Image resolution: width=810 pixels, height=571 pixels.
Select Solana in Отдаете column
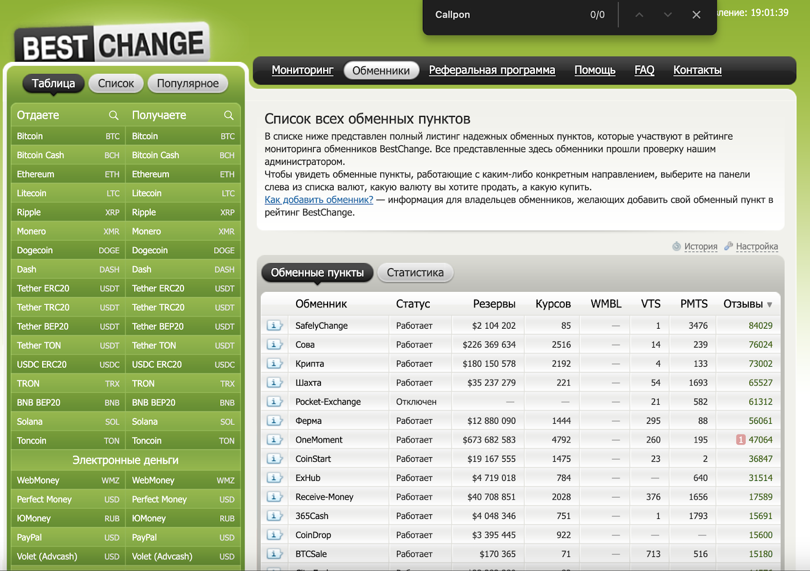click(68, 422)
